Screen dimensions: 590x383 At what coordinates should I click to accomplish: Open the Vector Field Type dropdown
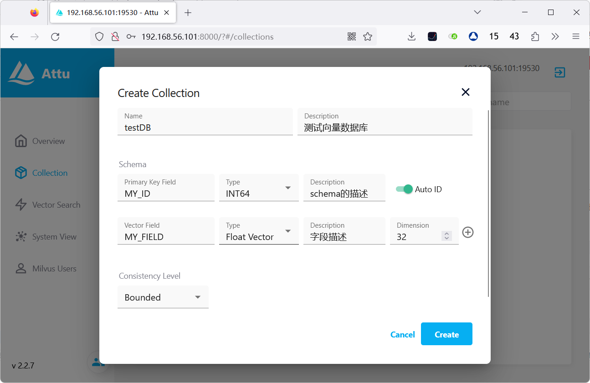coord(259,231)
